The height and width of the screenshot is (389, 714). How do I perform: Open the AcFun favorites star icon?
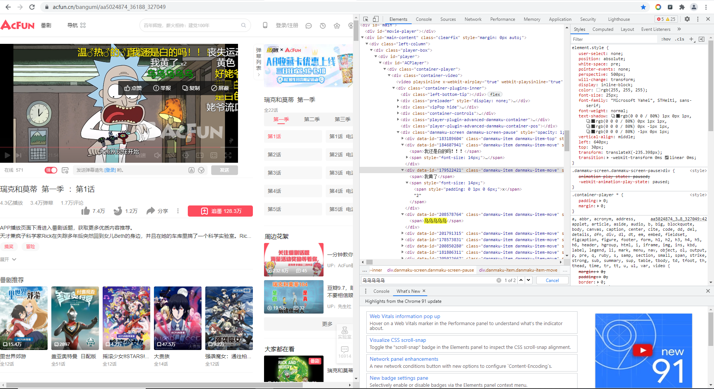click(337, 26)
